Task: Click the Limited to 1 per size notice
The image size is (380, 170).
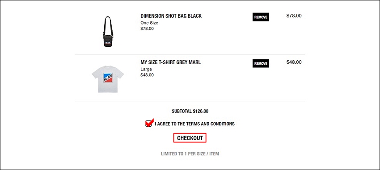Action: point(190,154)
